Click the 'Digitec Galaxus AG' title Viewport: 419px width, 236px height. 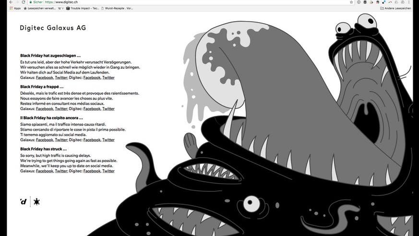[53, 28]
